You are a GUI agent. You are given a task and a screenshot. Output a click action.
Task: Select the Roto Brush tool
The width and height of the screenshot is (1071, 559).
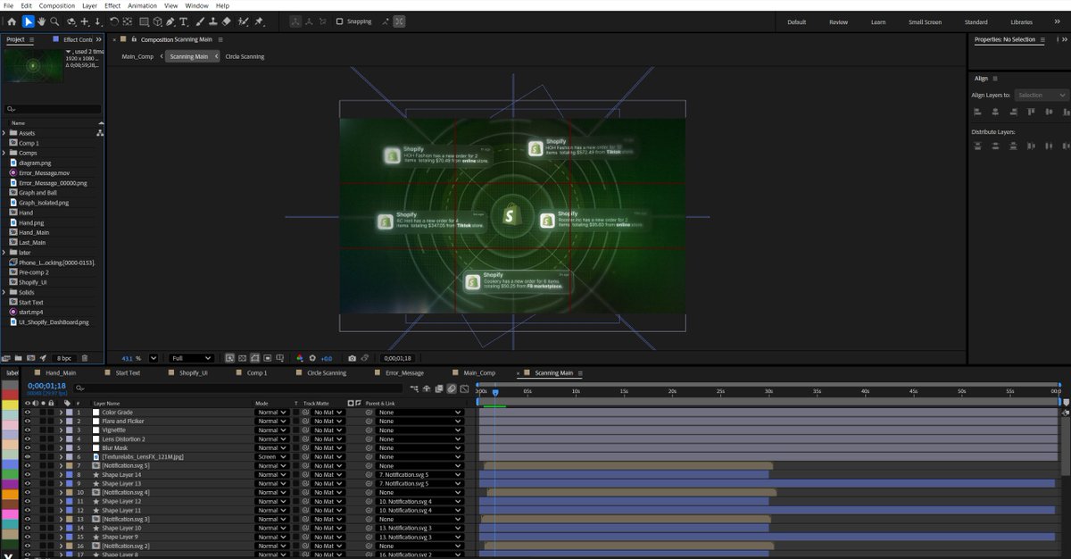point(241,21)
